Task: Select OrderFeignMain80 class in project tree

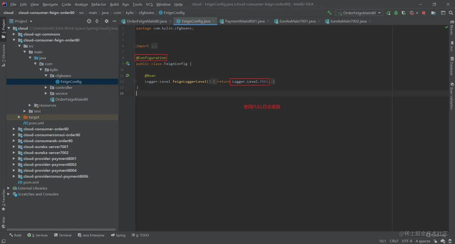Action: (72, 99)
